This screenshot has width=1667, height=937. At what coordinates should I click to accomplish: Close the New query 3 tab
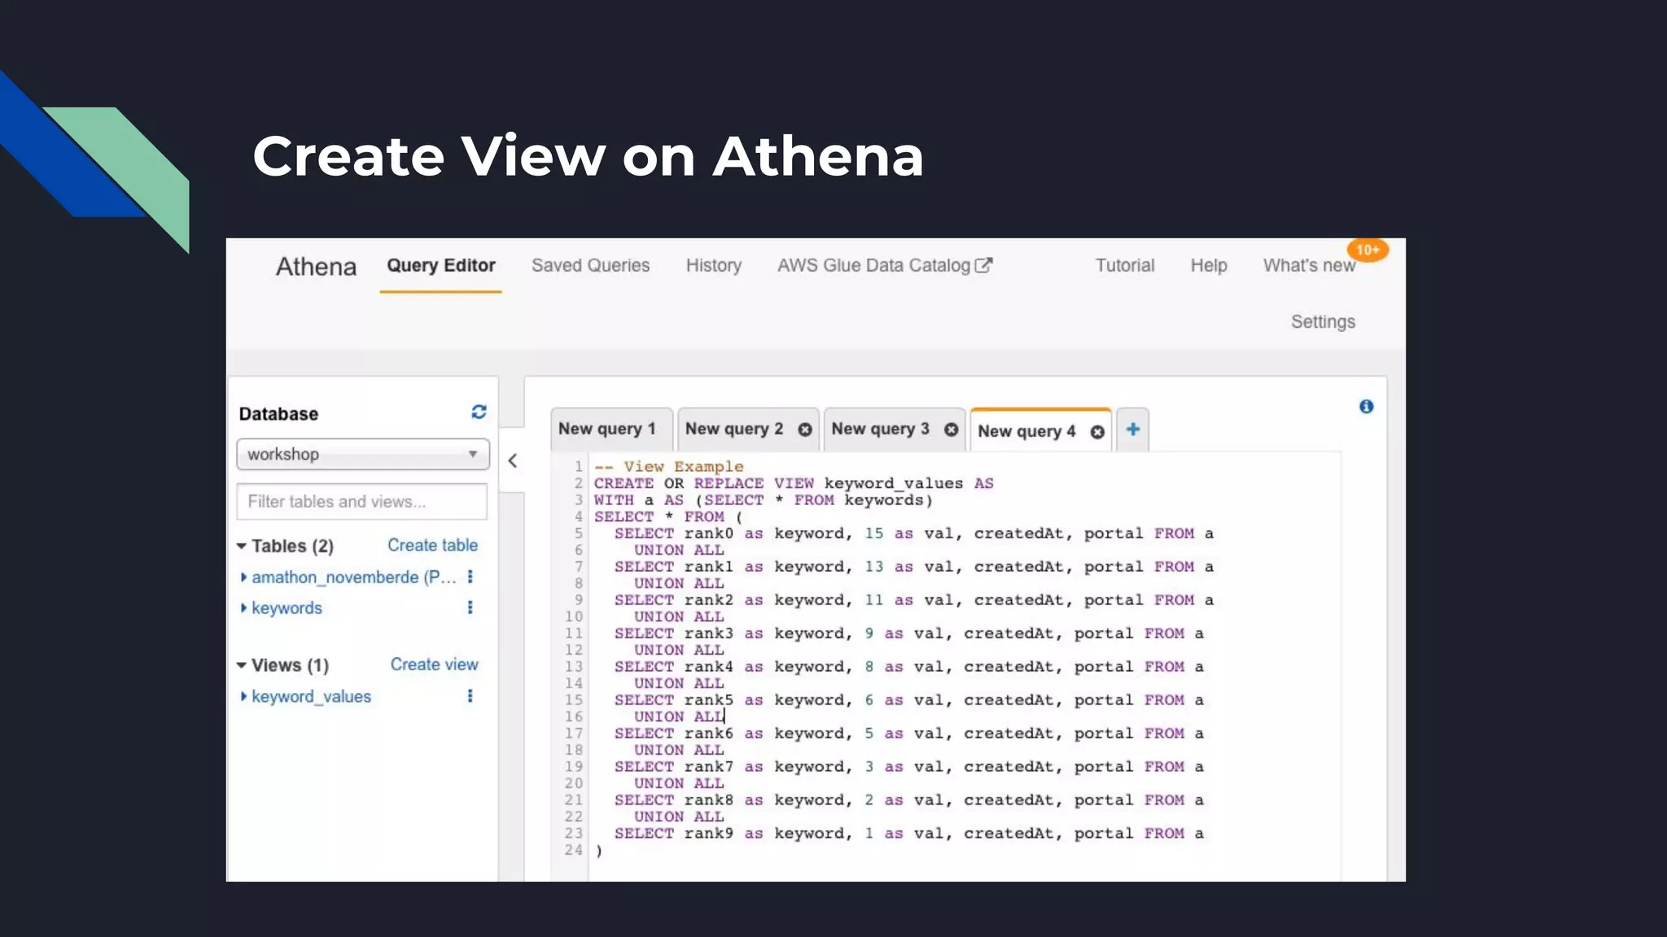tap(951, 429)
